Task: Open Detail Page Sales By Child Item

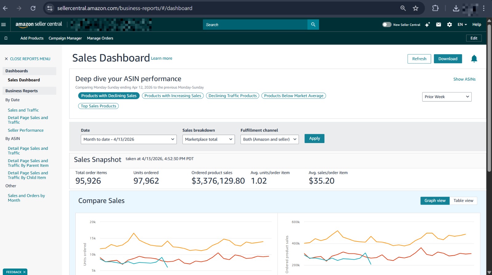Action: click(28, 175)
